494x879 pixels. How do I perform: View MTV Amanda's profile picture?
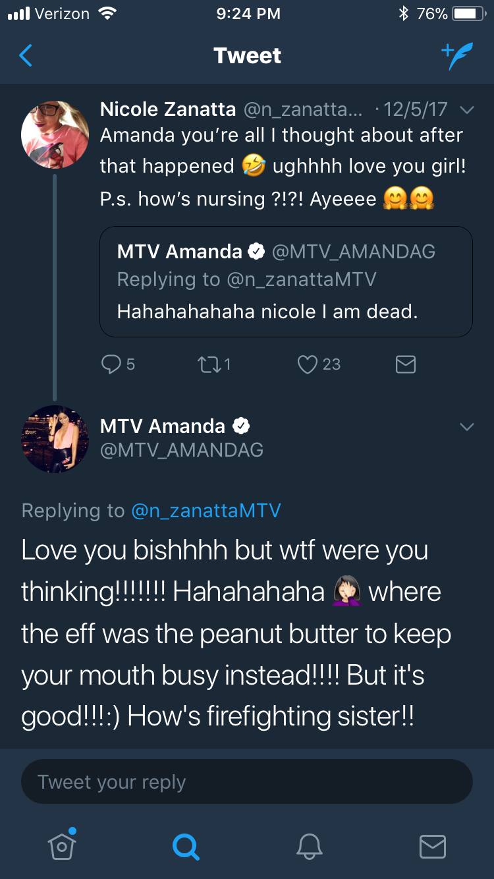click(x=55, y=439)
